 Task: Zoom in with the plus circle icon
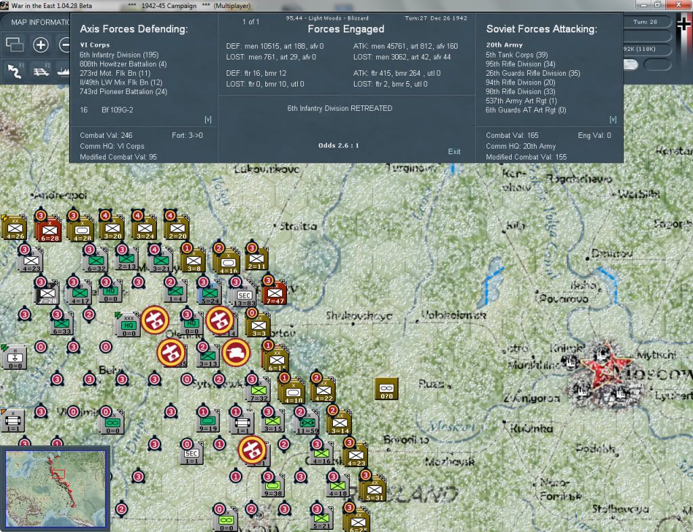point(41,45)
